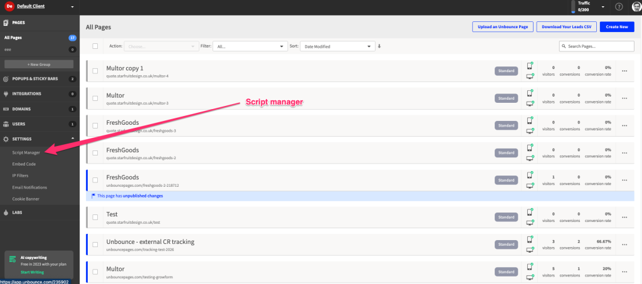Click desktop icon for Unbounce external CR tracking
Screen dimensions: 642x284
coord(530,250)
